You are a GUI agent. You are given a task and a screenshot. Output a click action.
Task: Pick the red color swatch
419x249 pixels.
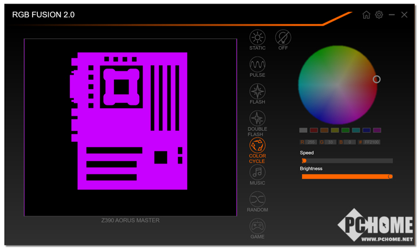click(314, 130)
